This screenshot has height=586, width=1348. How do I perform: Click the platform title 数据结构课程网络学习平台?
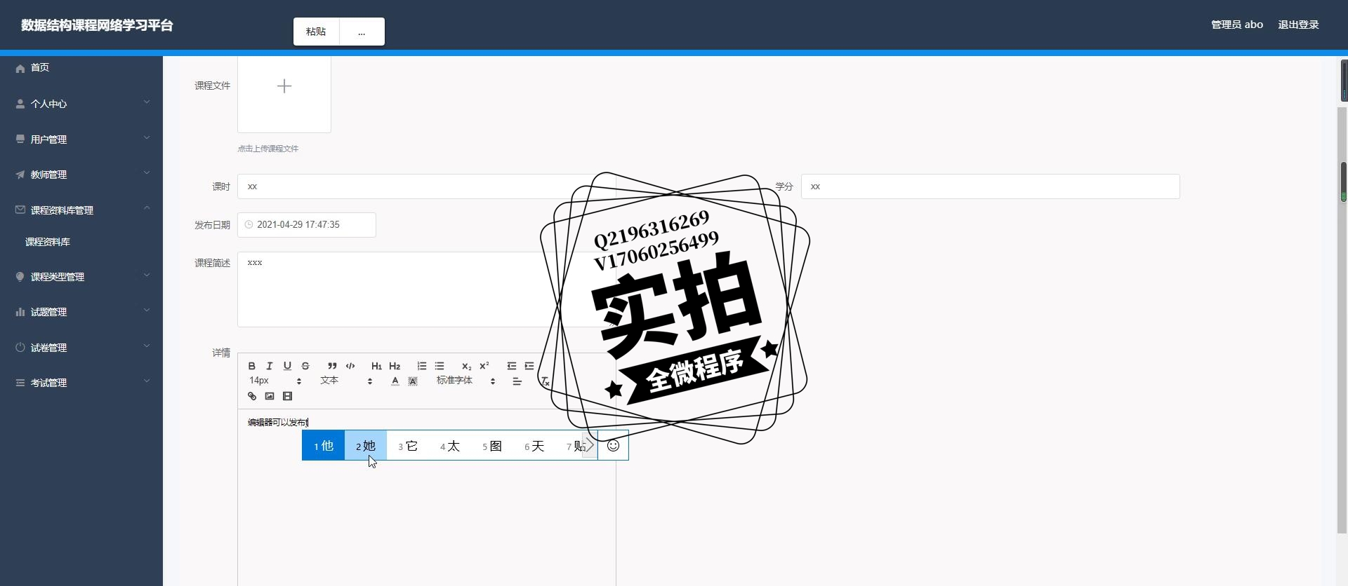[x=97, y=25]
